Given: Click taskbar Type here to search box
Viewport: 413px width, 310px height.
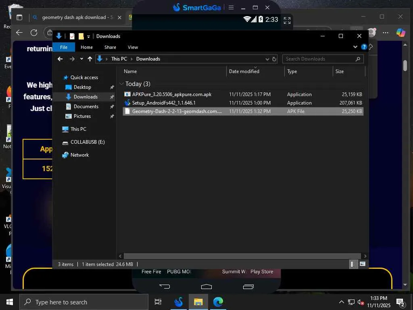Looking at the screenshot, I should click(x=84, y=302).
